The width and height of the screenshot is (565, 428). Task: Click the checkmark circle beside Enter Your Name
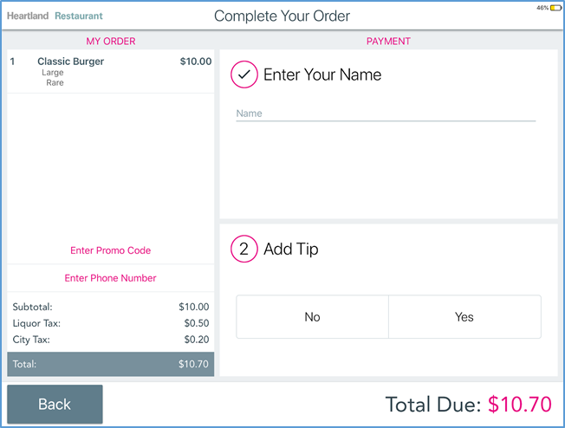[244, 75]
